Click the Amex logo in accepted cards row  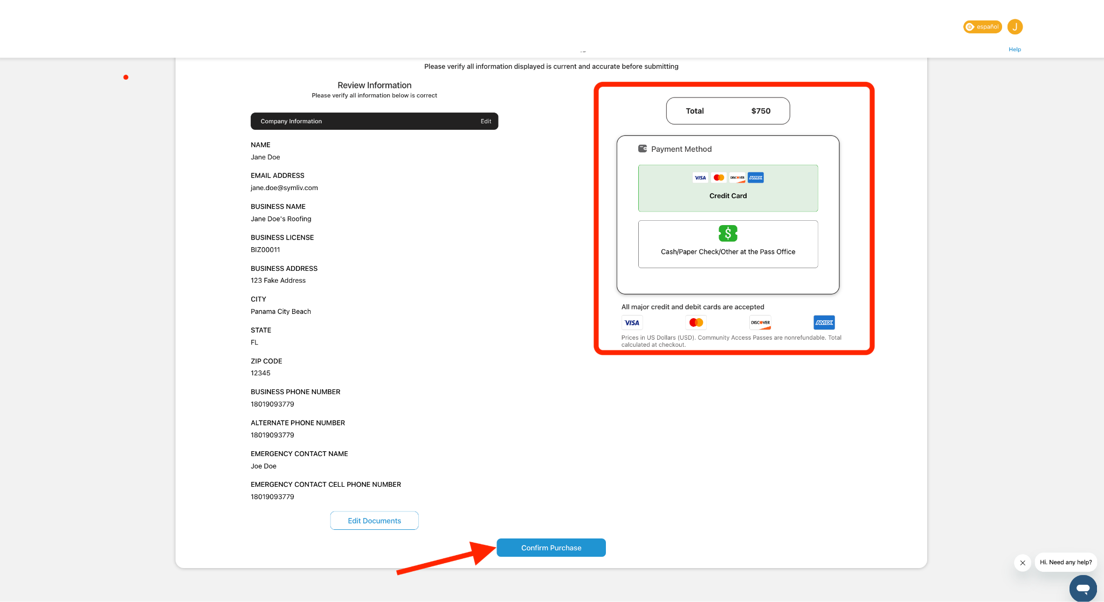pyautogui.click(x=824, y=323)
